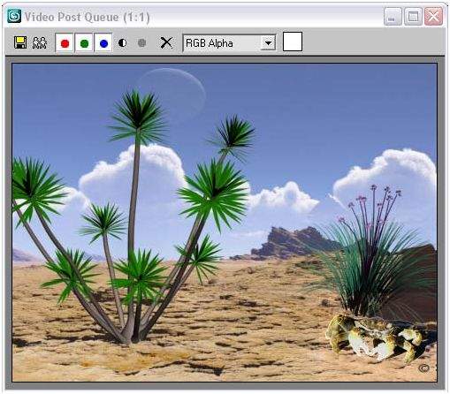Open the window system menu from the title bar icon

[14, 16]
